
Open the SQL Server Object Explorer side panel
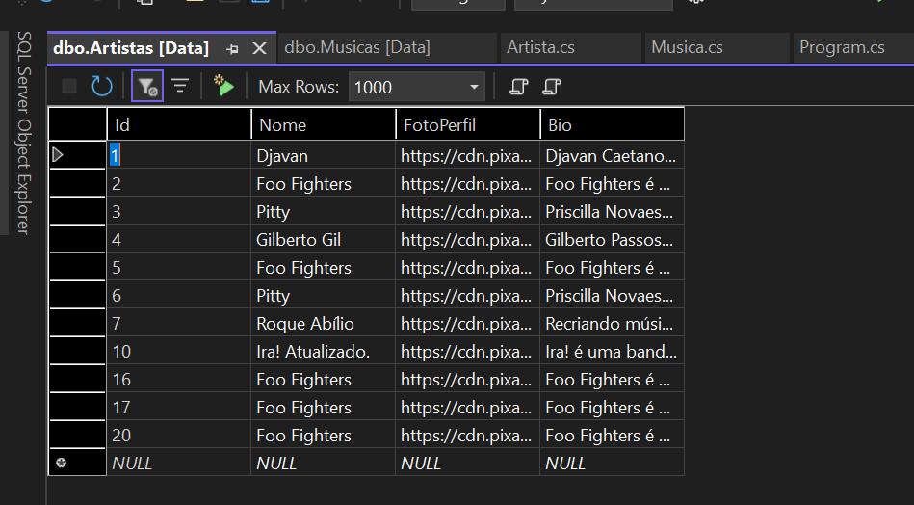pos(23,133)
